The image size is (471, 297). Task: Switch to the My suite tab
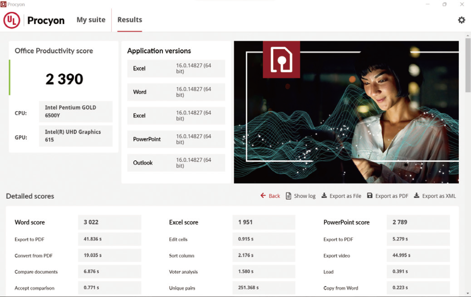(91, 20)
